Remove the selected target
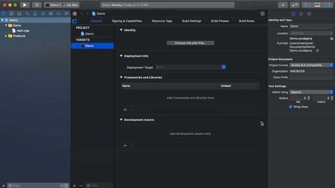 81,186
